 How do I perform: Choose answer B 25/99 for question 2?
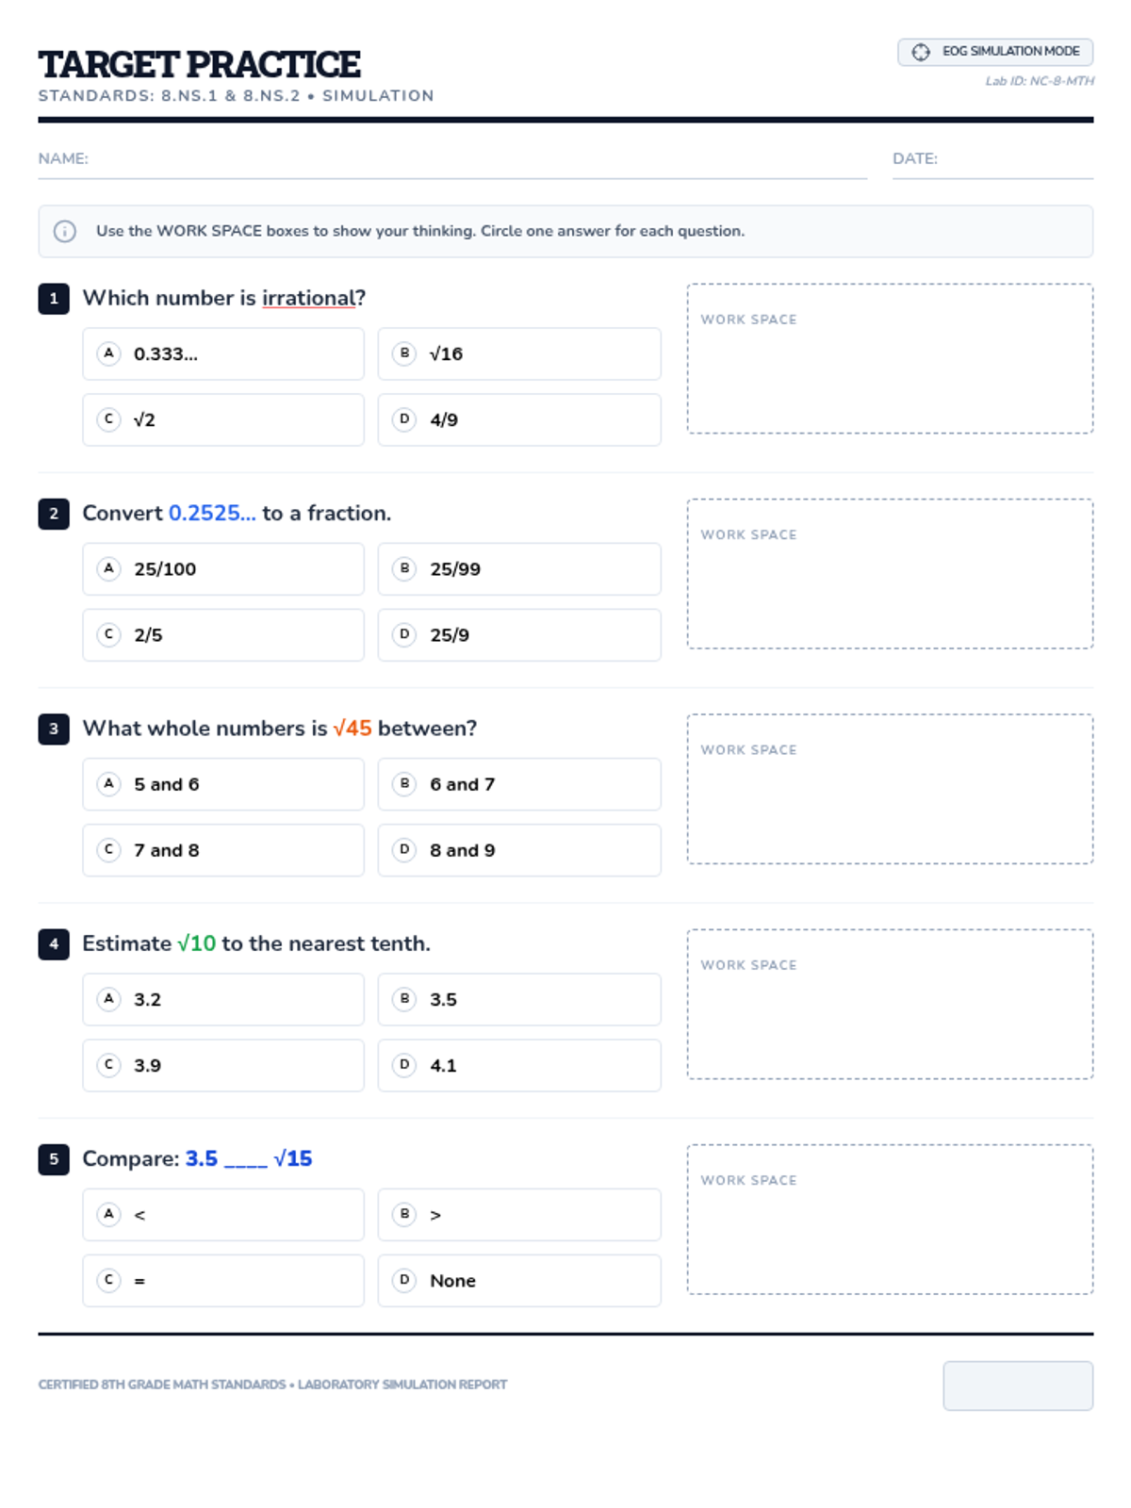click(x=519, y=569)
